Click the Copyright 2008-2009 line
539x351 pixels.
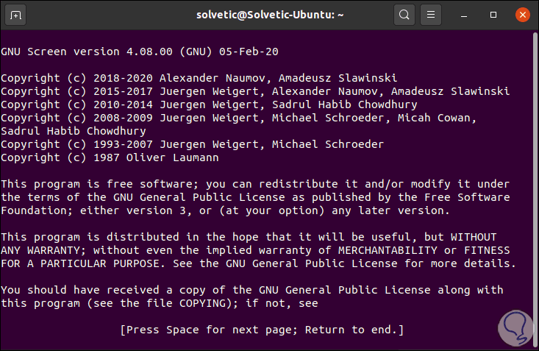tap(238, 118)
